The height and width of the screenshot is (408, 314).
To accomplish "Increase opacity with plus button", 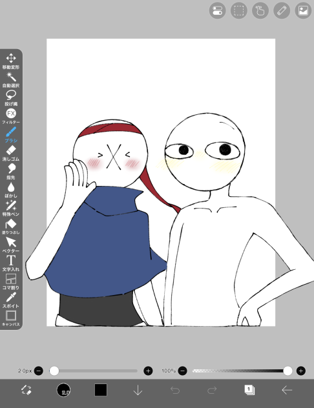I will pyautogui.click(x=301, y=371).
